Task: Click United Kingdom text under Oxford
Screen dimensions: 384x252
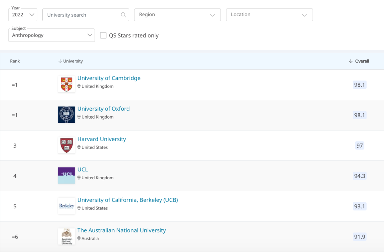Action: 97,117
